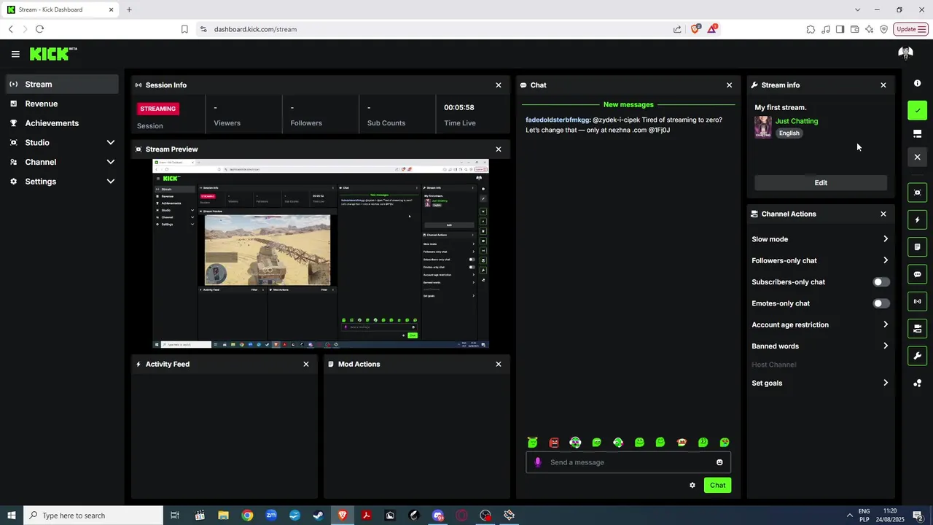This screenshot has height=525, width=933.
Task: Click the purple microphone icon in message box
Action: click(538, 462)
